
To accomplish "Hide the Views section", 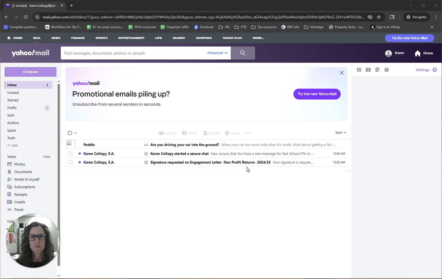I will [47, 157].
